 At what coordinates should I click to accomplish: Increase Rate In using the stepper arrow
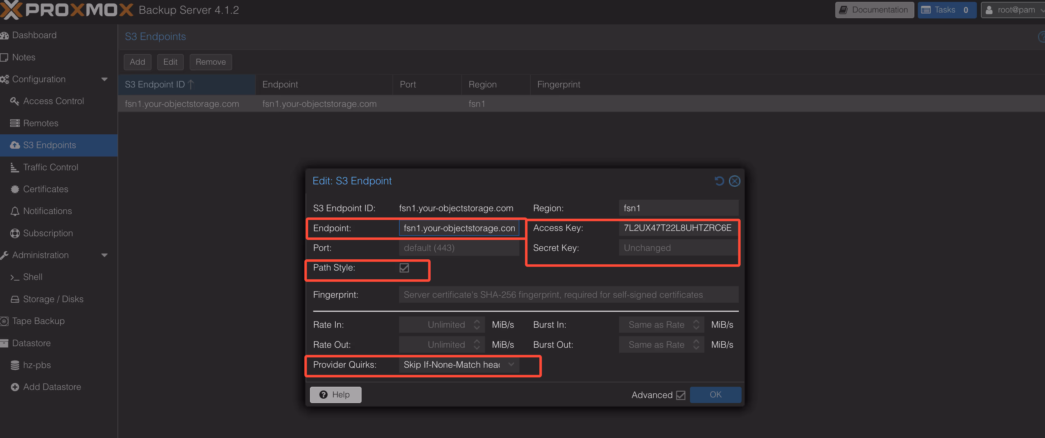[x=477, y=321]
